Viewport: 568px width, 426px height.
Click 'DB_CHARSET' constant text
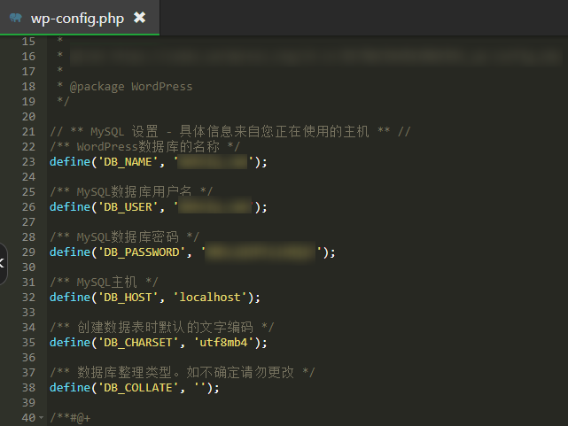[x=138, y=343]
